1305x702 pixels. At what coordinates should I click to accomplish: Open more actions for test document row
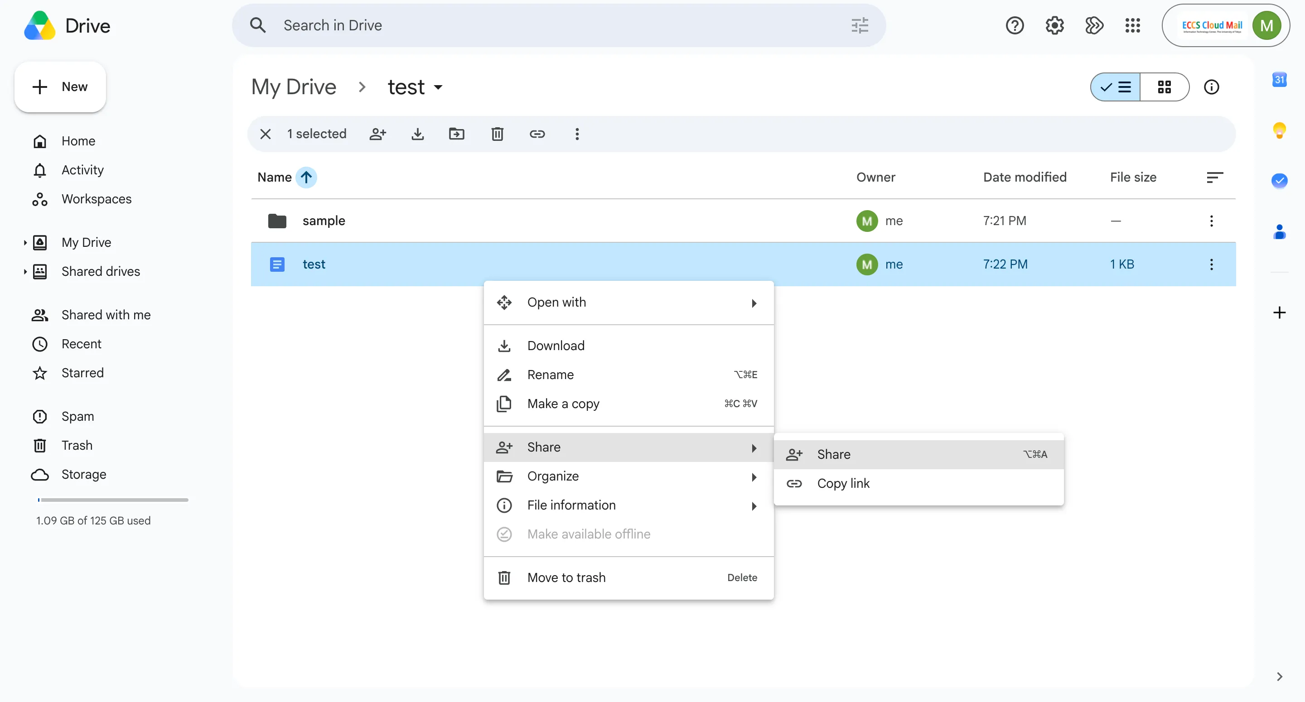pos(1211,264)
